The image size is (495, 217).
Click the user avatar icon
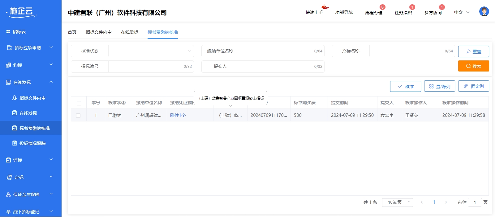coord(484,12)
